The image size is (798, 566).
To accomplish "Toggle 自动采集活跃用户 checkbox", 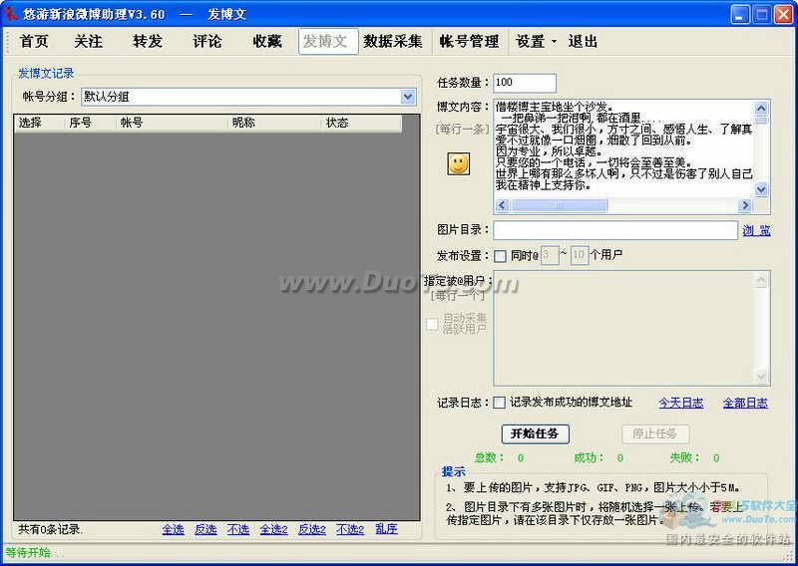I will 432,324.
